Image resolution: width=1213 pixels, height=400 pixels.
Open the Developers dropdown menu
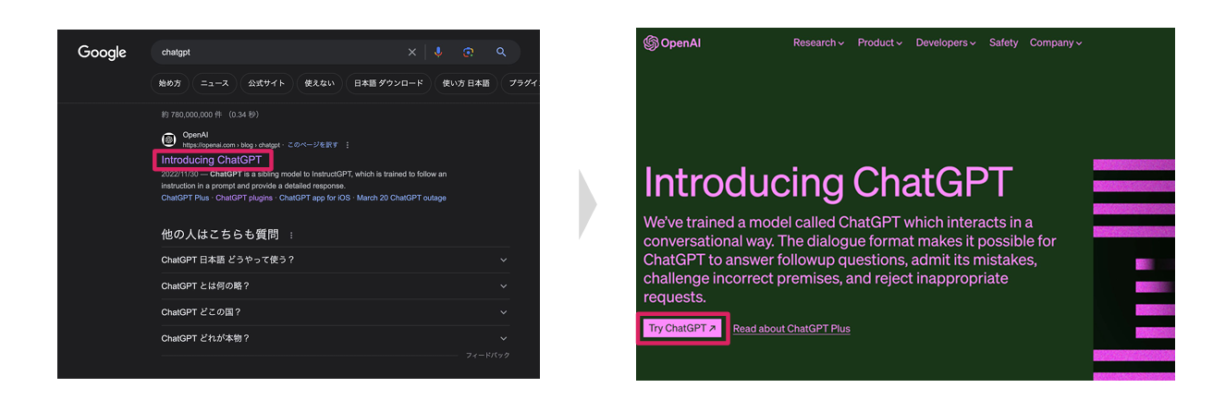click(x=945, y=42)
